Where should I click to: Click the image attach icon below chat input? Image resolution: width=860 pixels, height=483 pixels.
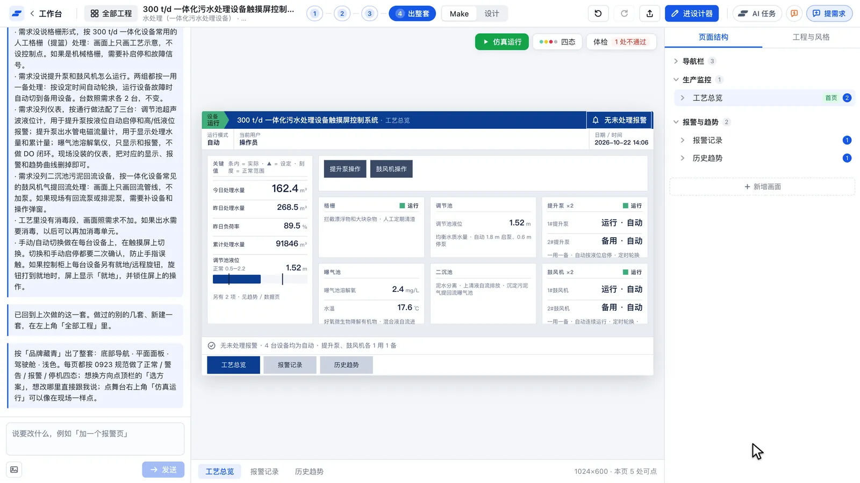[x=14, y=470]
